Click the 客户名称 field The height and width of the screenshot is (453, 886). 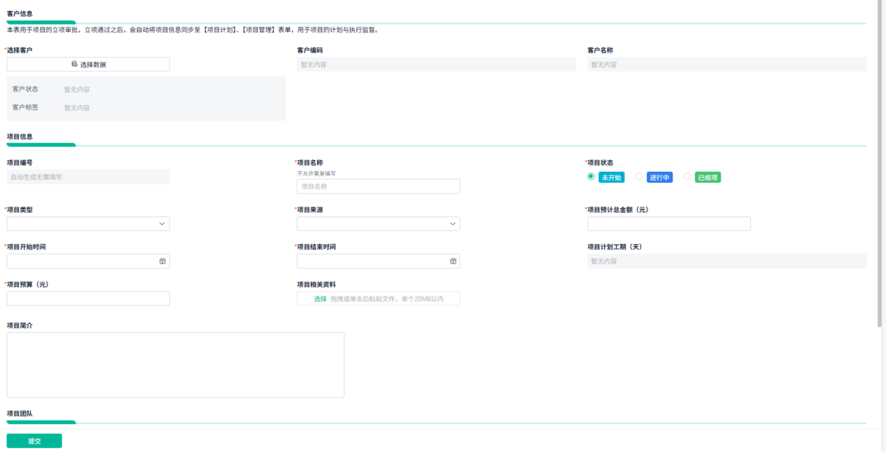click(727, 64)
